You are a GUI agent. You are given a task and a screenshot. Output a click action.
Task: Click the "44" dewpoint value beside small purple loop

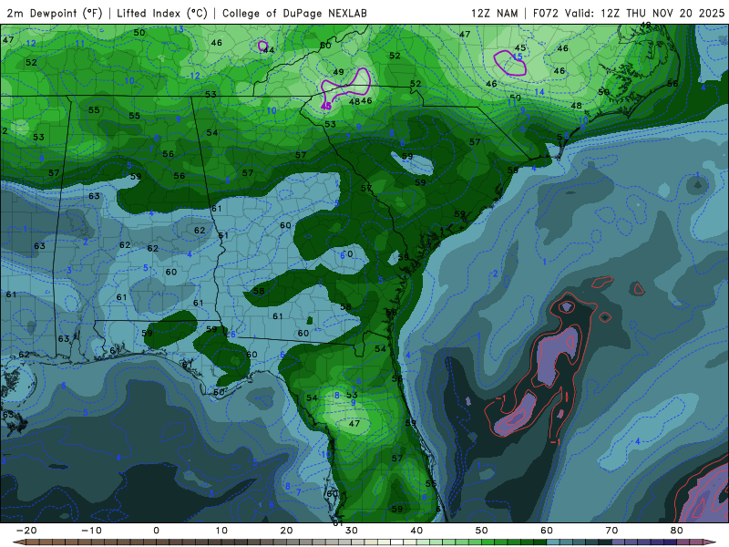pyautogui.click(x=268, y=50)
